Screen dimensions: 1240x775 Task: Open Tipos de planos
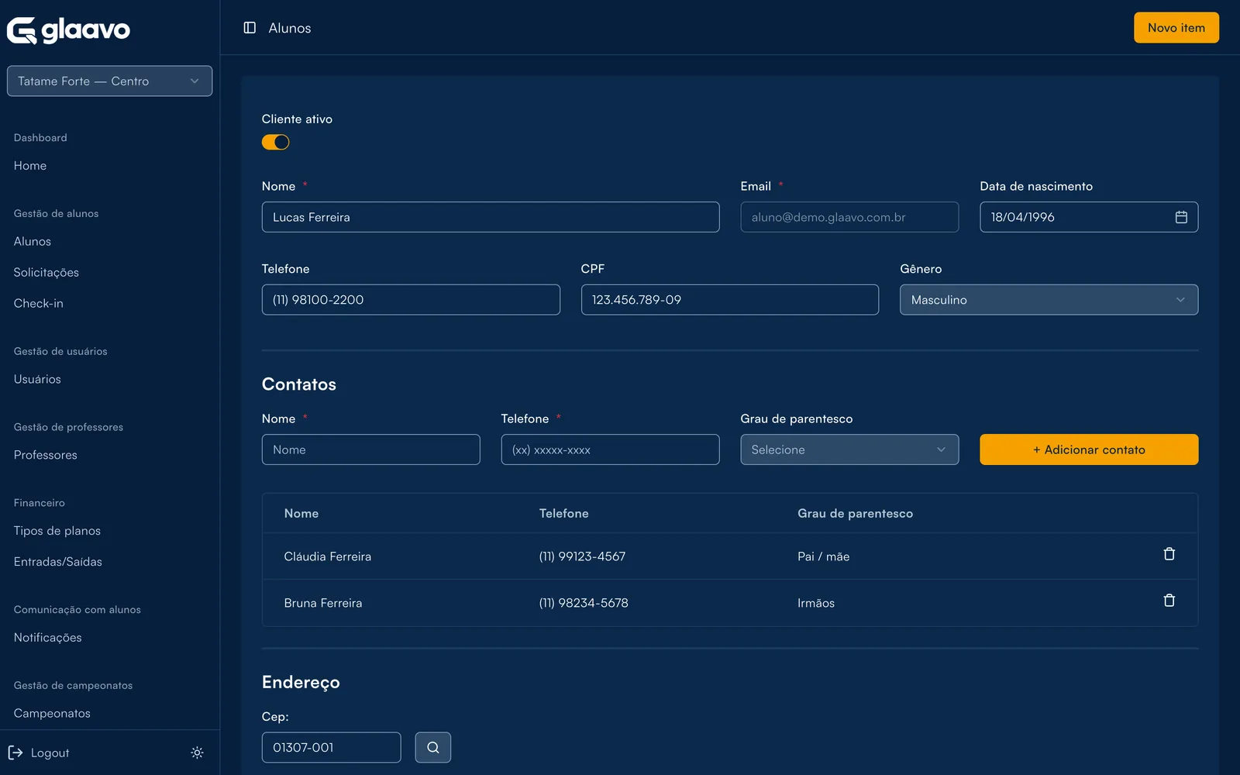[x=57, y=532]
